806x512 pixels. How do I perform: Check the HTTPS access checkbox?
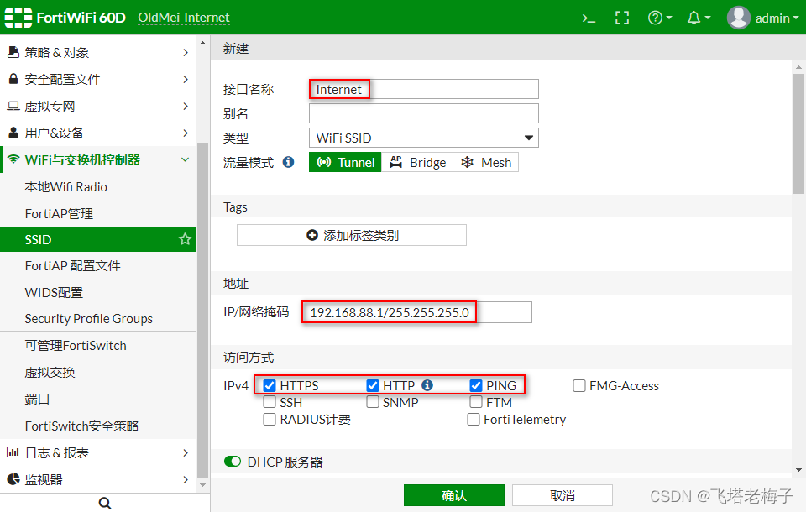(x=270, y=385)
